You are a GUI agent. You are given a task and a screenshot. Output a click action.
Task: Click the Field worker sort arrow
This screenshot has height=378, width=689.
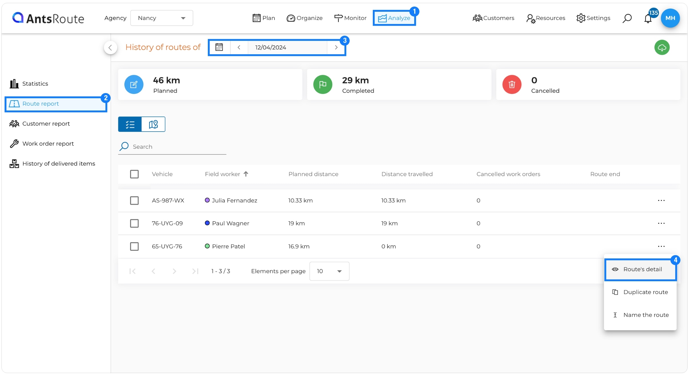(246, 174)
